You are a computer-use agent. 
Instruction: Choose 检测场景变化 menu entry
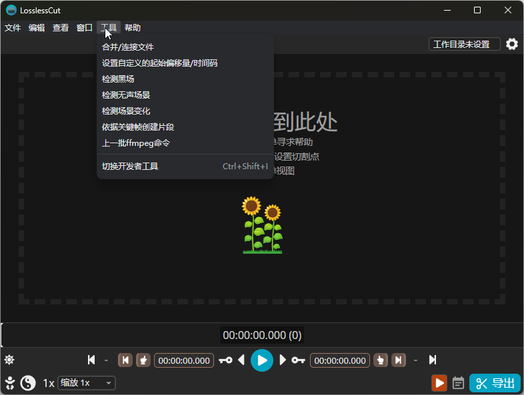point(126,111)
